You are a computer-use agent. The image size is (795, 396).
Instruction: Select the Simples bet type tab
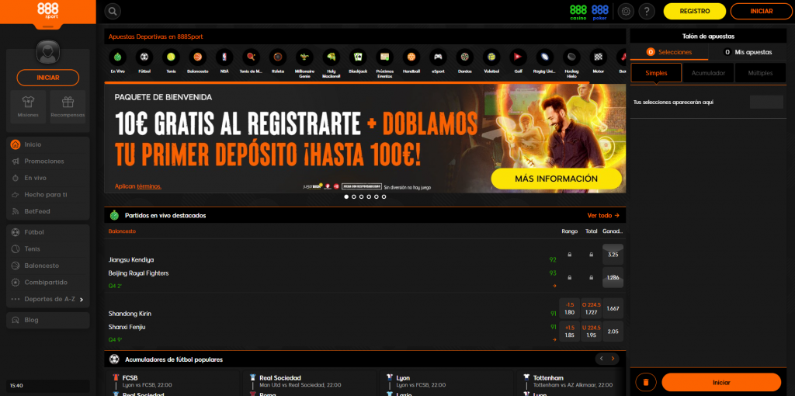656,73
